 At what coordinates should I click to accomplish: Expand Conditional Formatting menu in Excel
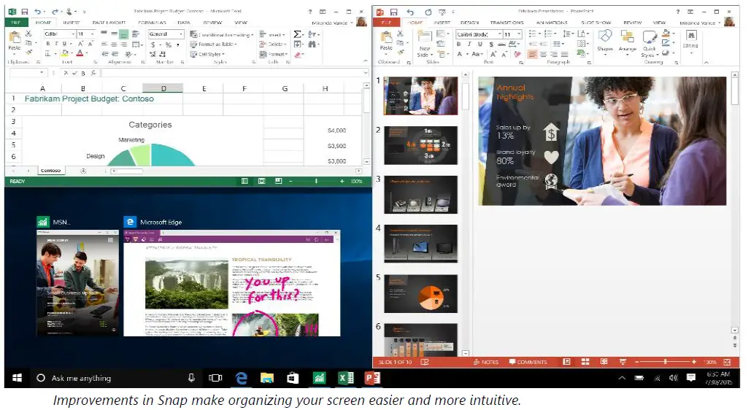click(221, 34)
